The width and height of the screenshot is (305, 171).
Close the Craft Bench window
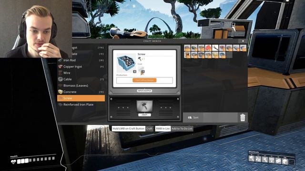pyautogui.click(x=243, y=41)
